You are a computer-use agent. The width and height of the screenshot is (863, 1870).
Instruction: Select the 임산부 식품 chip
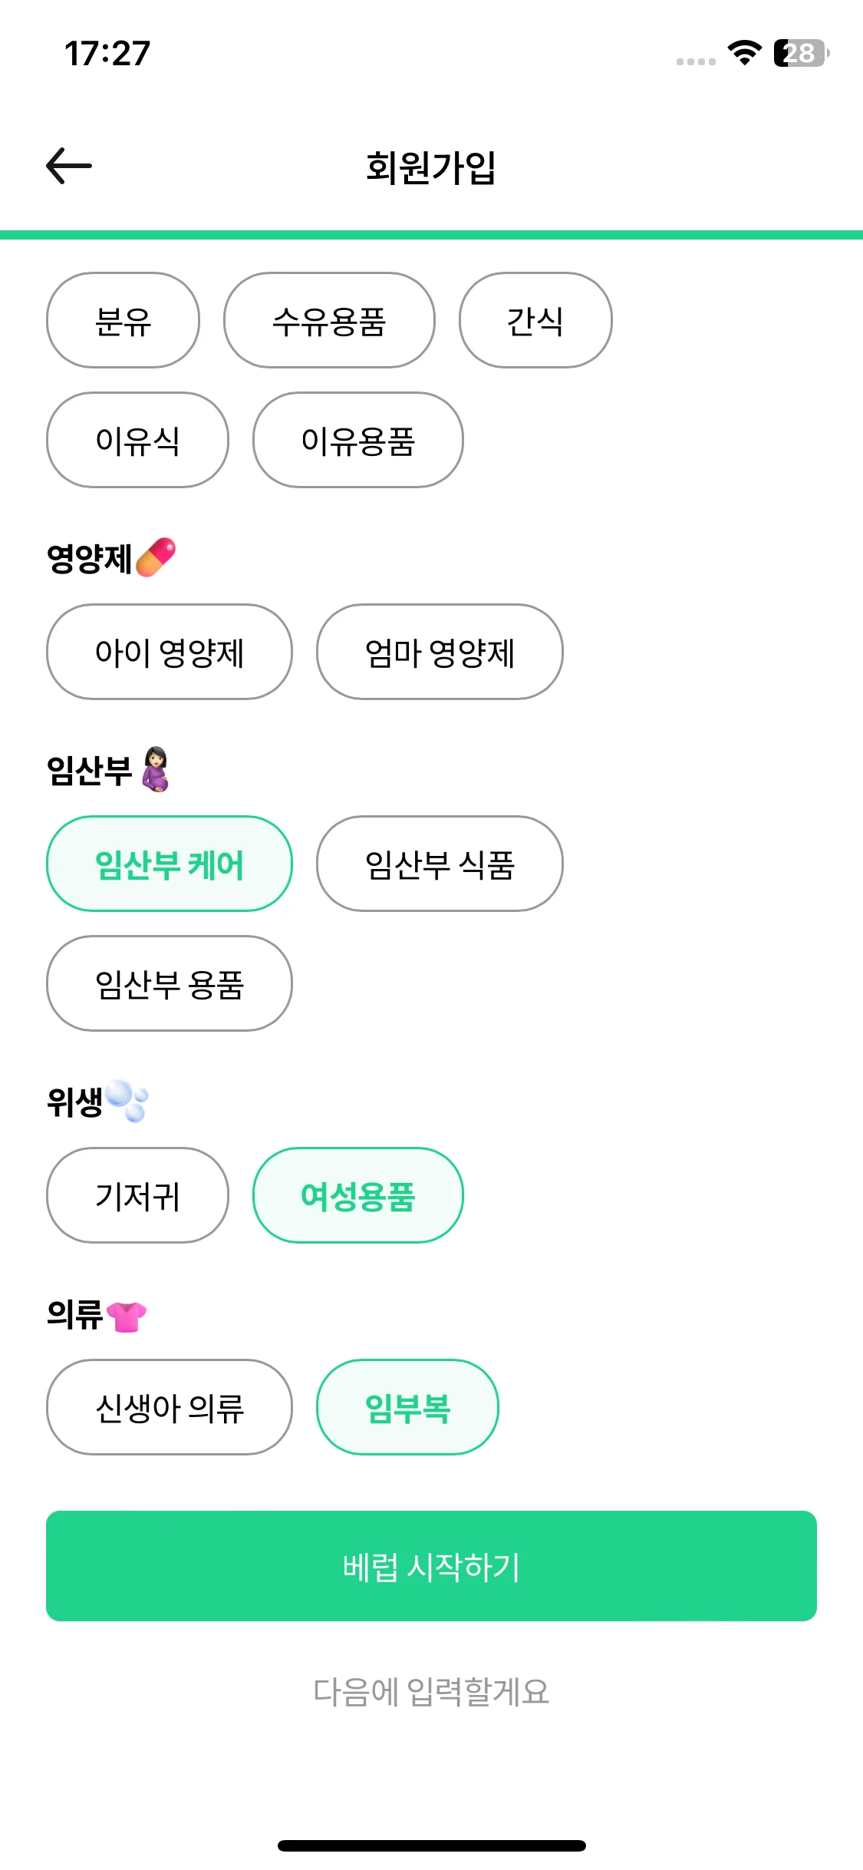440,864
